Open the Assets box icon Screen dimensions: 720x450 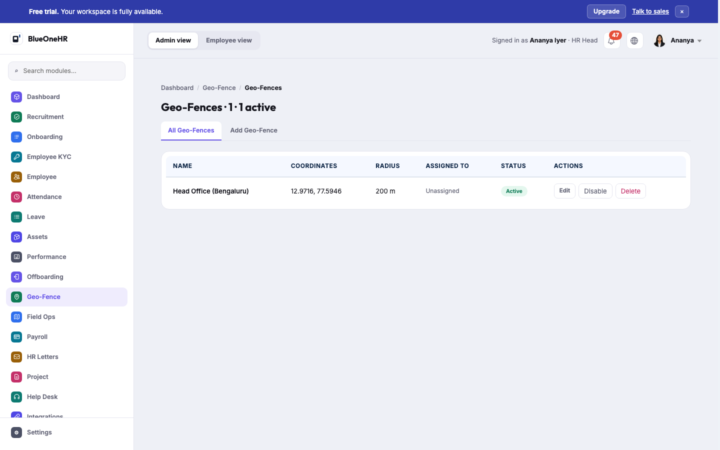(16, 237)
